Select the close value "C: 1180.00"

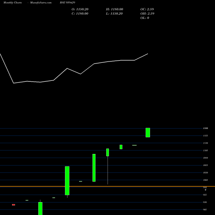(x=80, y=14)
